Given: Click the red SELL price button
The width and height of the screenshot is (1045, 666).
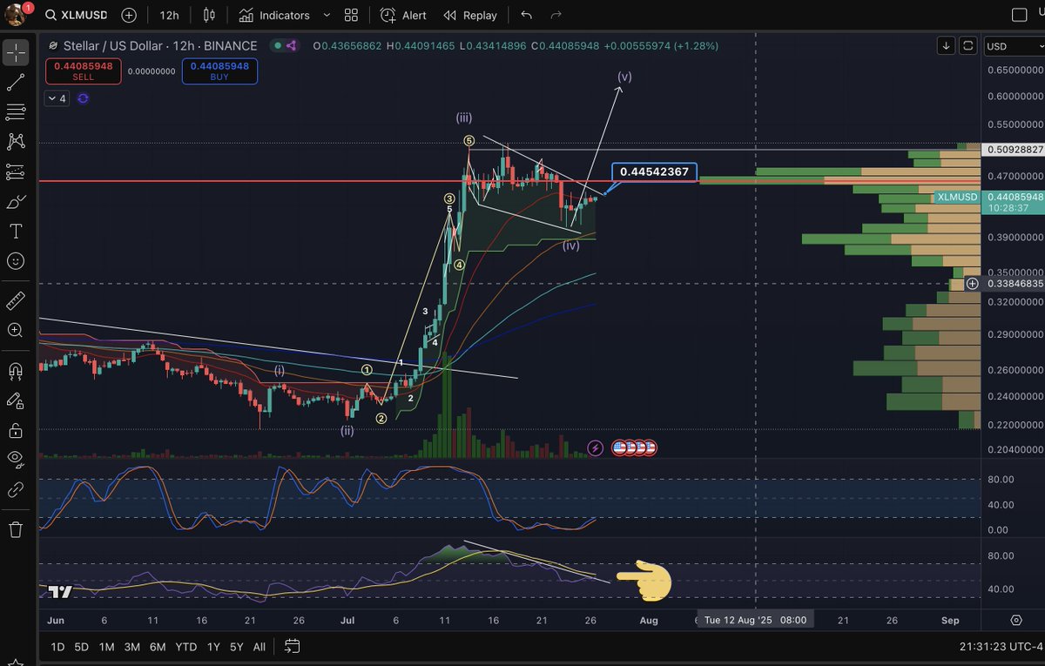Looking at the screenshot, I should [x=84, y=71].
